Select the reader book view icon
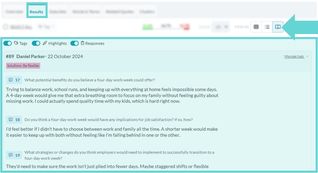This screenshot has height=173, width=318. point(278,27)
